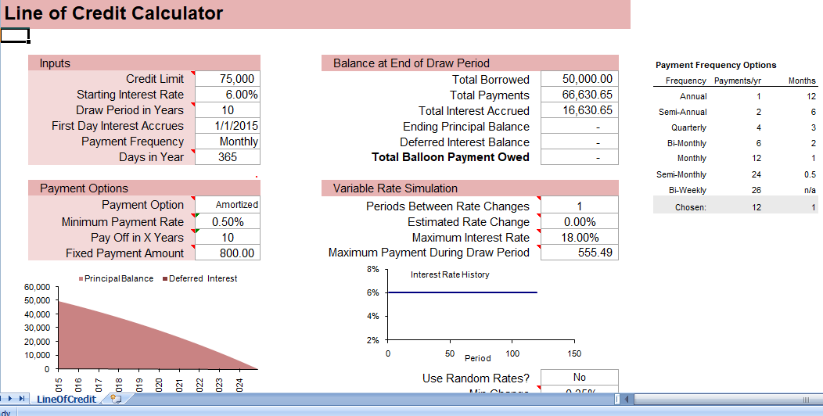Click the Bi-Weekly payments value 26
823x416 pixels.
pos(756,191)
